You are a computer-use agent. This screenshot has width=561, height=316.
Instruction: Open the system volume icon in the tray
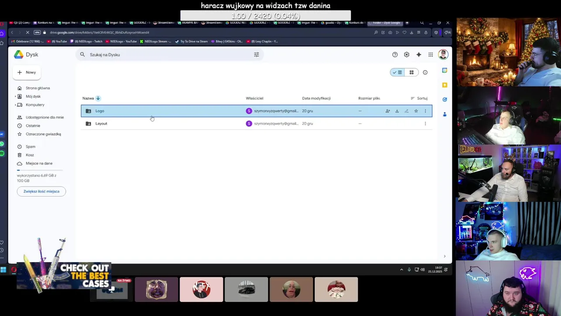423,269
